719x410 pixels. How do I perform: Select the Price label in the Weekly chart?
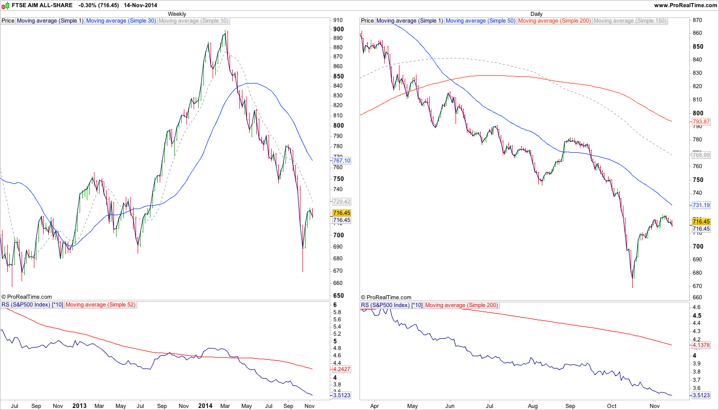coord(8,21)
